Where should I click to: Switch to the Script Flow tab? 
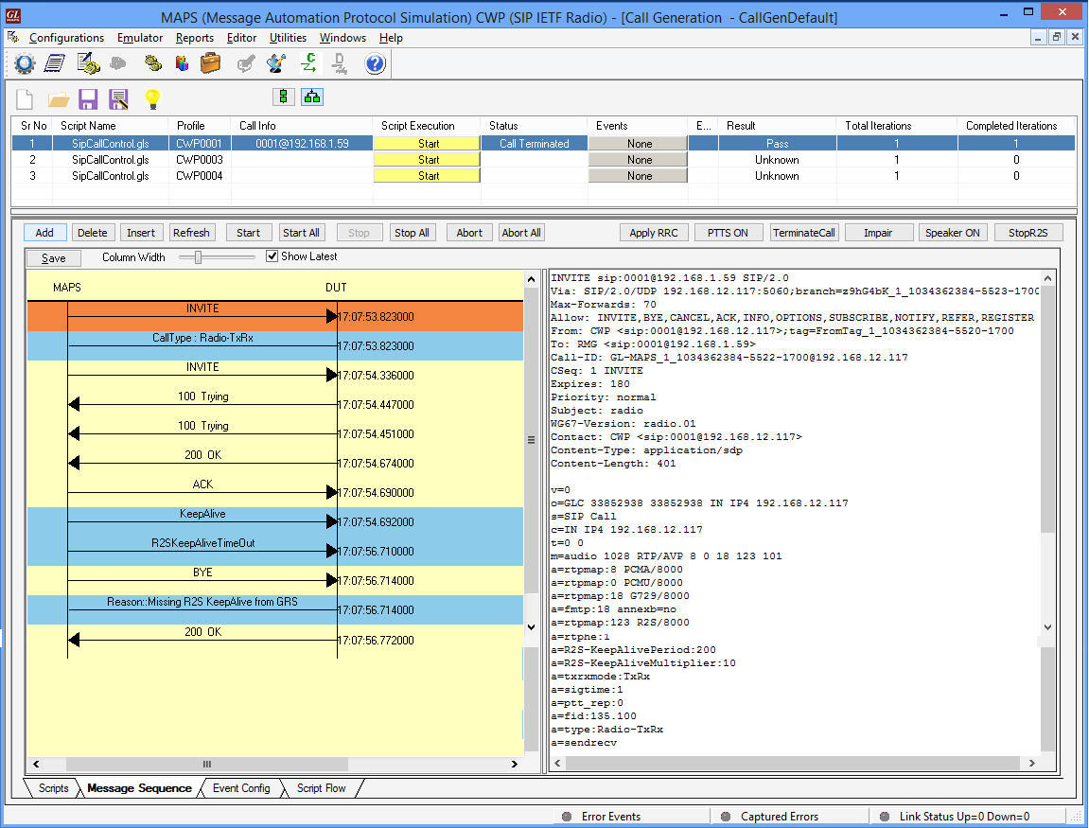tap(321, 788)
